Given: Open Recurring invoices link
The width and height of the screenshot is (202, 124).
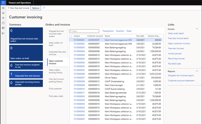Looking at the screenshot, I should (x=176, y=59).
